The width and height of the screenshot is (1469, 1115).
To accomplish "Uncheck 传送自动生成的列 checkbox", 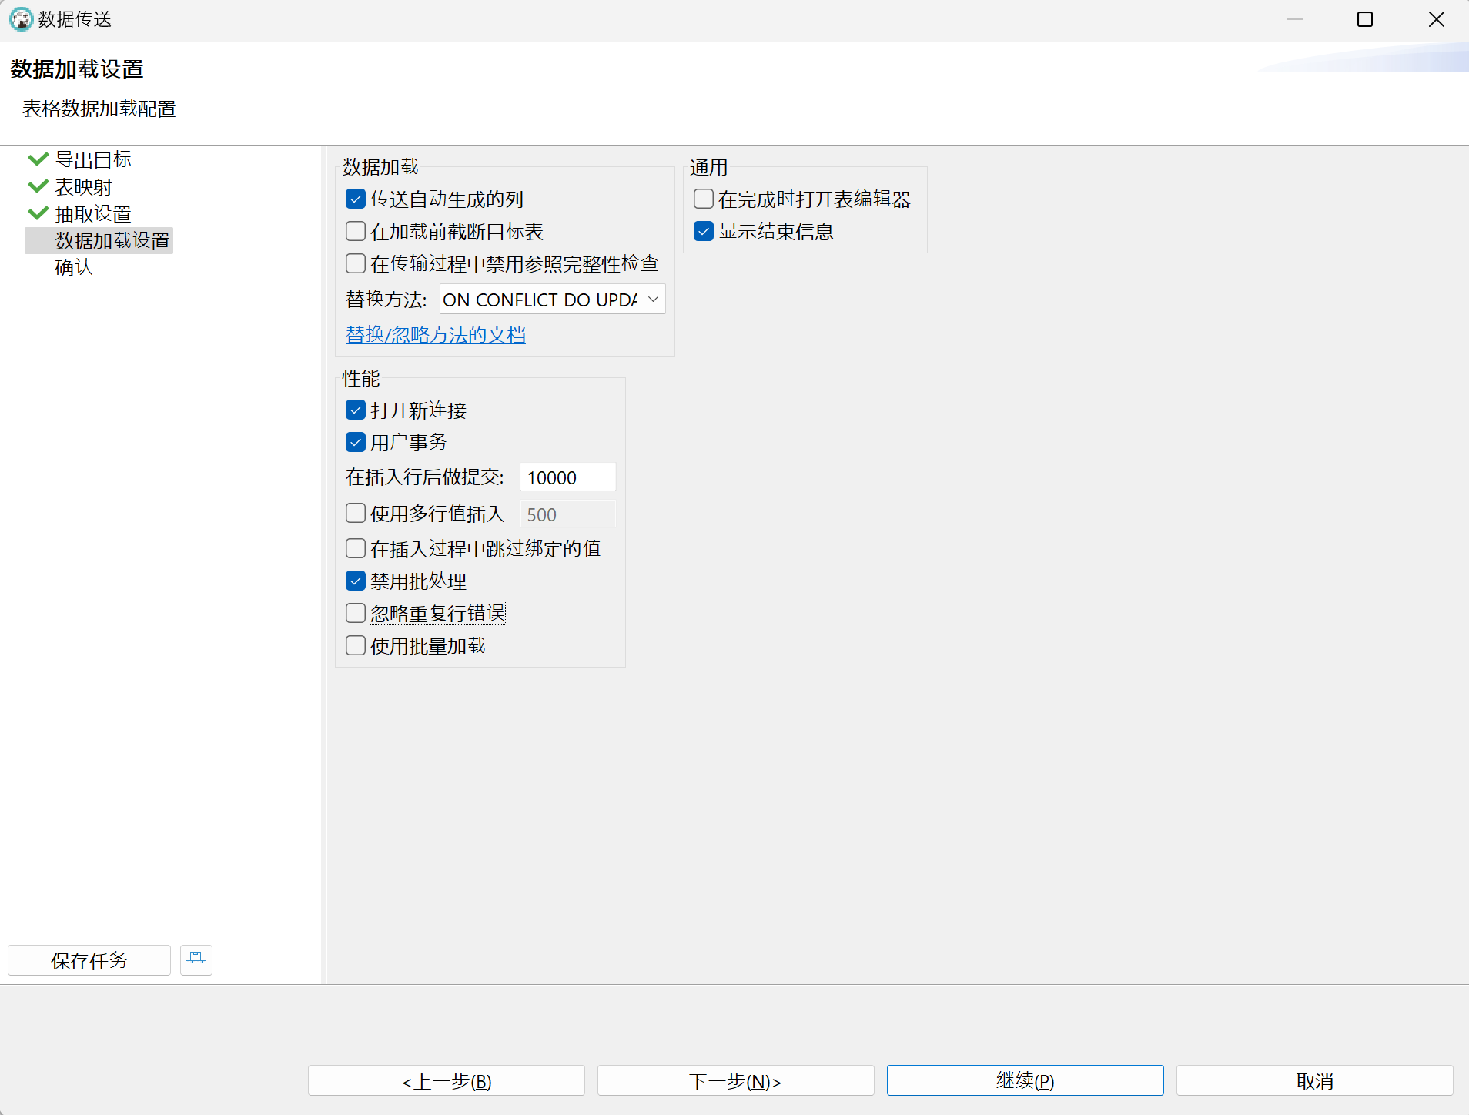I will [356, 199].
